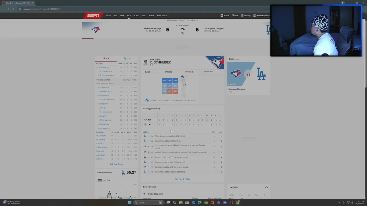The width and height of the screenshot is (367, 206).
Task: Open pitcher J. Hoffman's profile
Action: pos(101,155)
